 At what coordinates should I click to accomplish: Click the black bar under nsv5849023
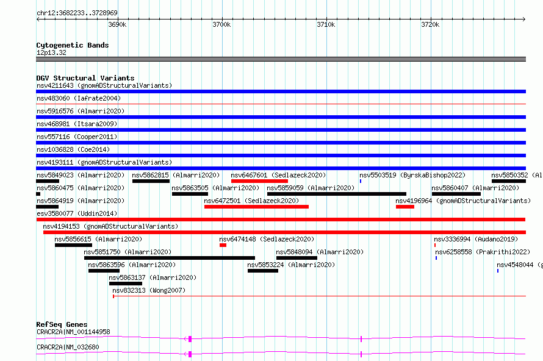[x=48, y=181]
